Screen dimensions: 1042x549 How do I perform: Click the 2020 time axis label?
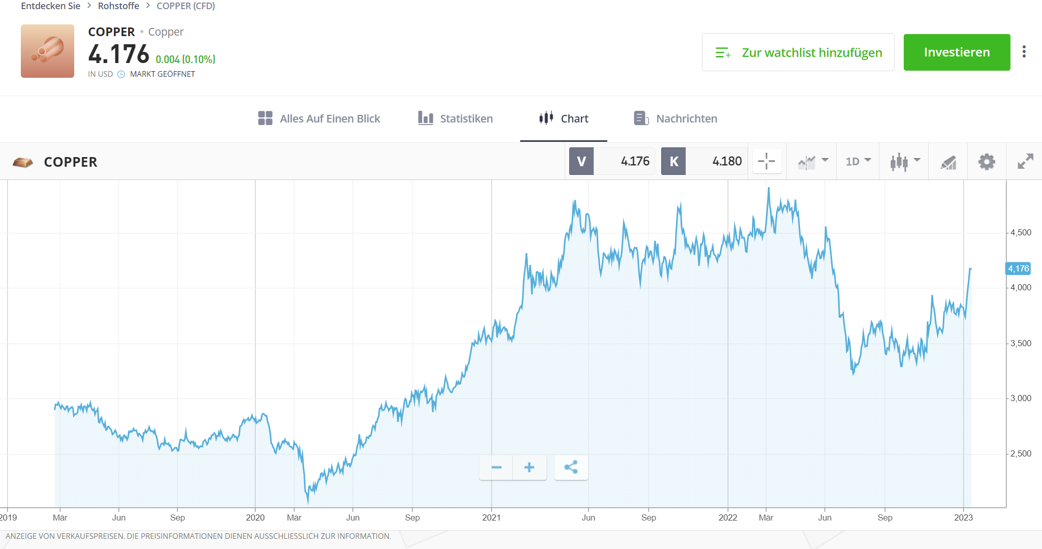click(255, 517)
